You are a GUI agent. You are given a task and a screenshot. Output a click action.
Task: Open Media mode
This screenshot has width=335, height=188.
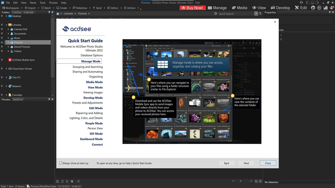(x=239, y=8)
